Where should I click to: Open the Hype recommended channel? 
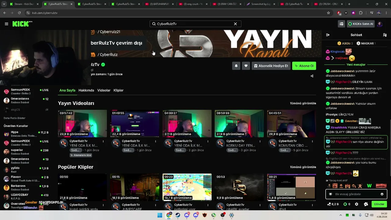click(x=26, y=134)
